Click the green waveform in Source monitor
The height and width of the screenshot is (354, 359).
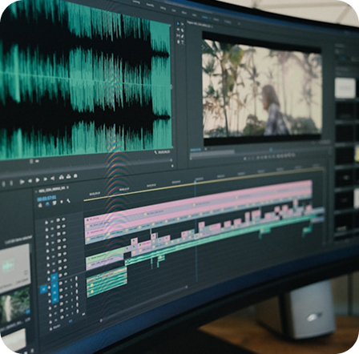tap(85, 79)
